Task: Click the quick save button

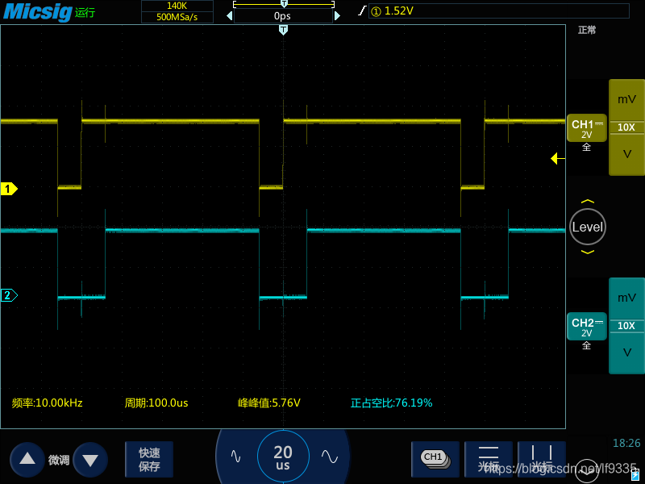Action: point(149,459)
